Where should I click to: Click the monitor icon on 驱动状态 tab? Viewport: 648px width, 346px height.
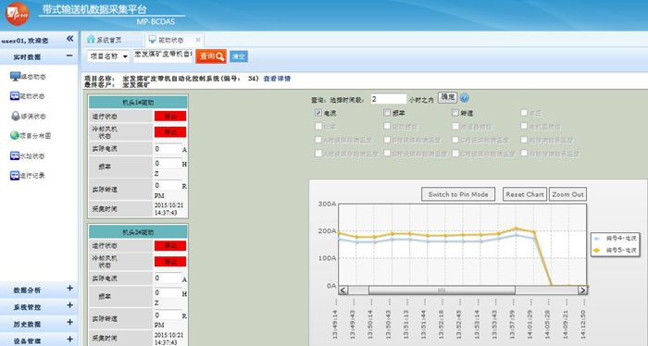coord(153,39)
